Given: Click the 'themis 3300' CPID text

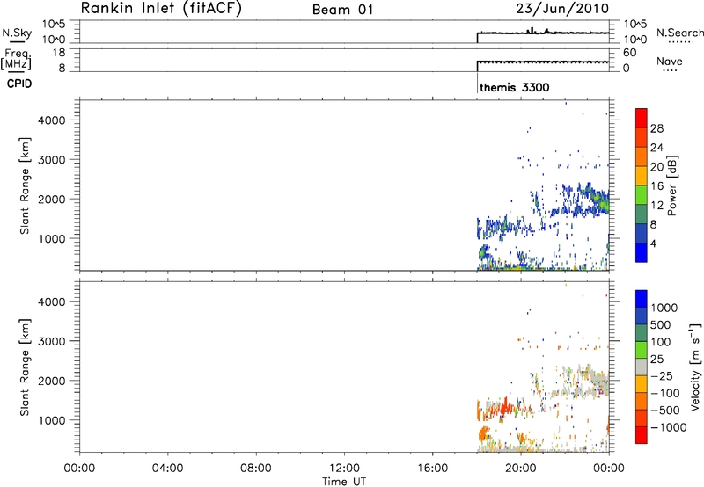Looking at the screenshot, I should 515,87.
